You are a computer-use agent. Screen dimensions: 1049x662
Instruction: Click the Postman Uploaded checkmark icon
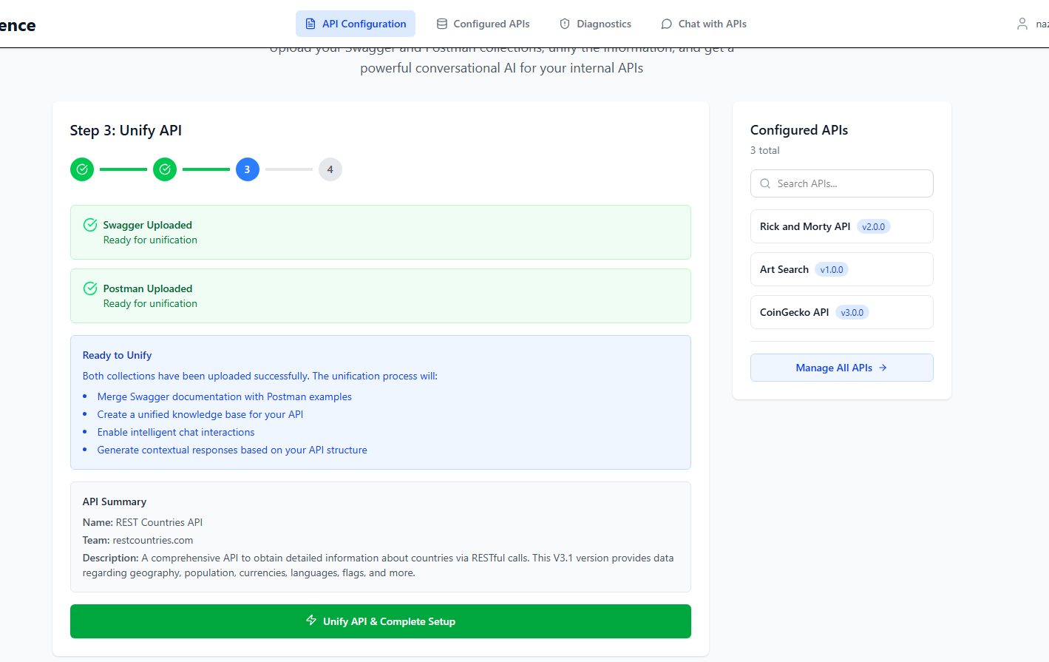click(90, 288)
